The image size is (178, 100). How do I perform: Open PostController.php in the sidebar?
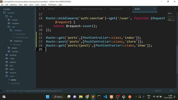tap(21, 37)
